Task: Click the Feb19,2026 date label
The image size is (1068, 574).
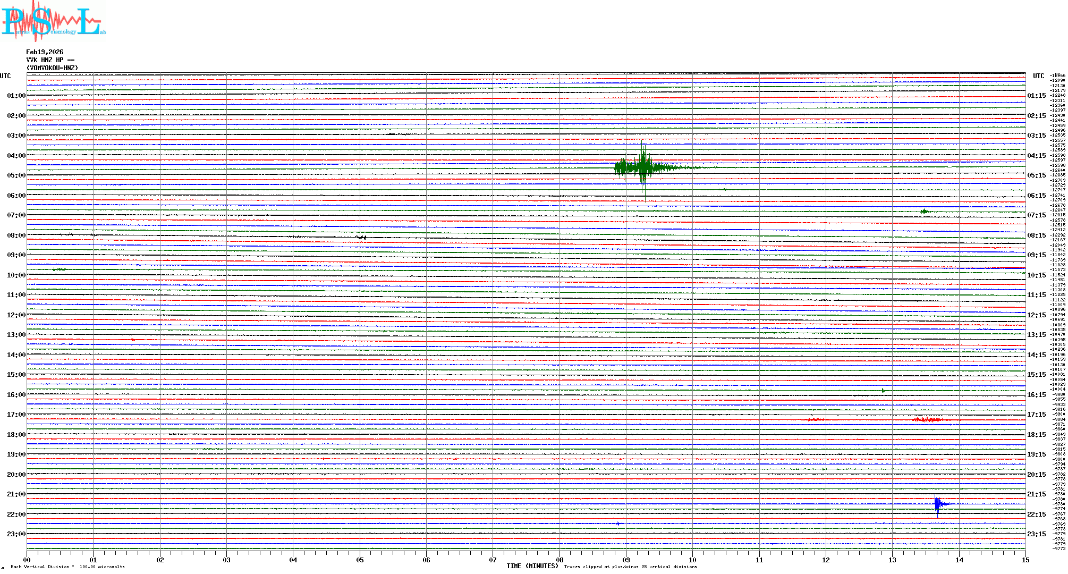Action: tap(45, 52)
